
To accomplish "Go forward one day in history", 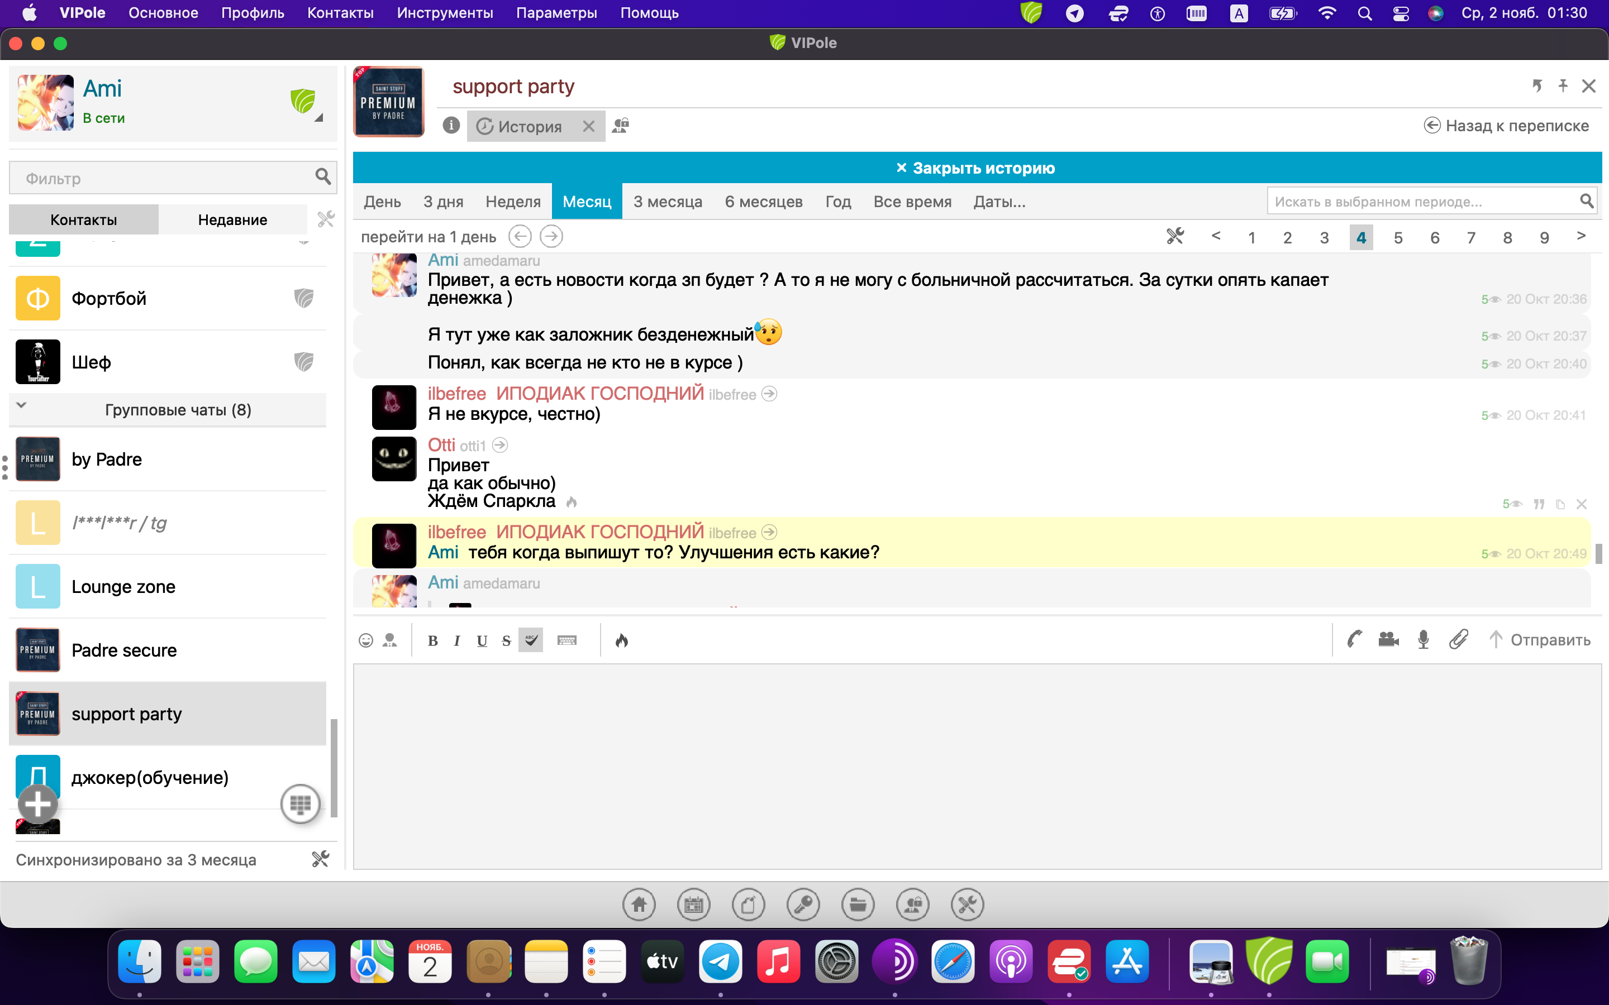I will click(551, 236).
